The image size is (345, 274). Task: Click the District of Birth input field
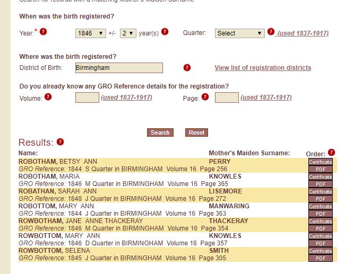119,68
